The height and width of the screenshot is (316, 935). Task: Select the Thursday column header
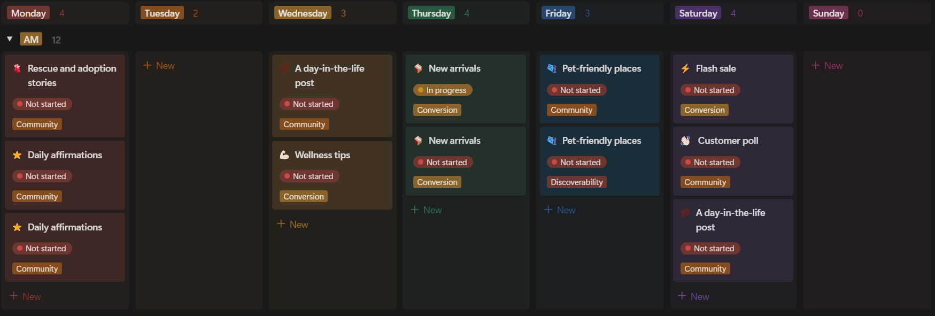click(431, 13)
